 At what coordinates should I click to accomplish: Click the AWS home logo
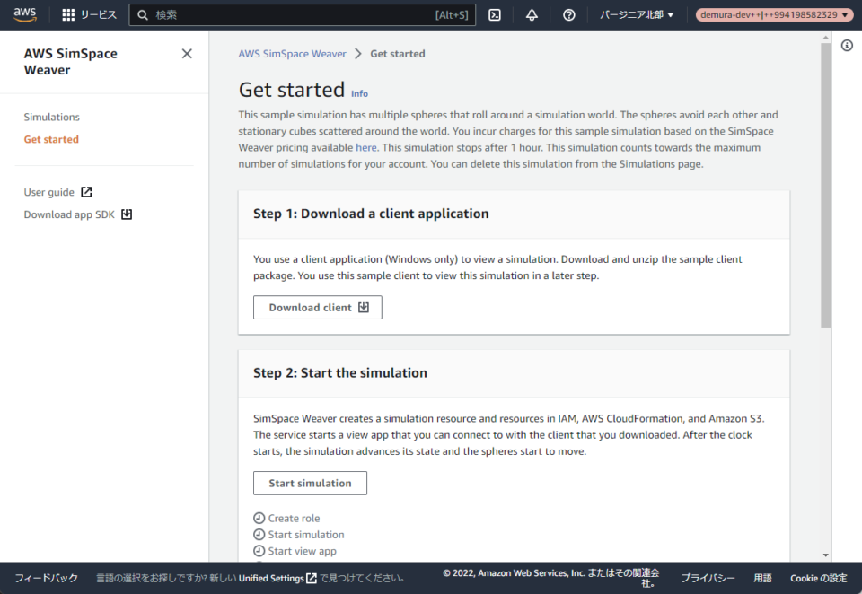tap(24, 14)
